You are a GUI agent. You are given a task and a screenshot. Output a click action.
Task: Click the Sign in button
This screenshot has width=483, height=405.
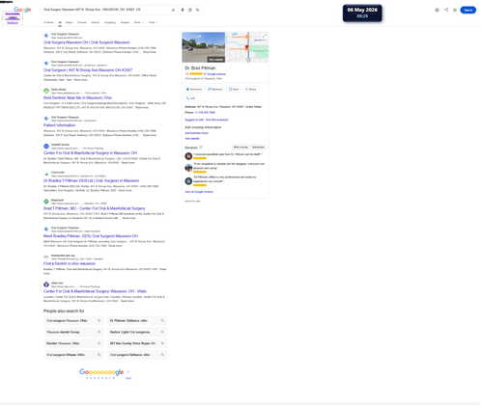click(x=468, y=10)
